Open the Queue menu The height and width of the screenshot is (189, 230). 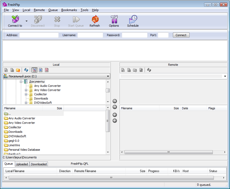pyautogui.click(x=53, y=10)
